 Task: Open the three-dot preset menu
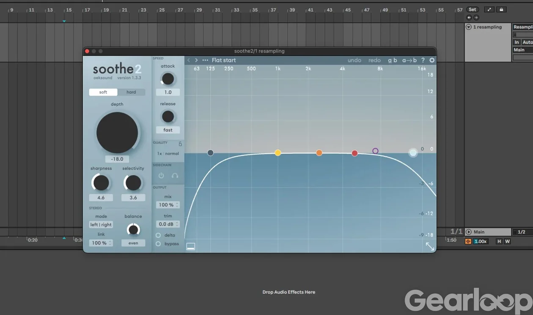pyautogui.click(x=205, y=60)
